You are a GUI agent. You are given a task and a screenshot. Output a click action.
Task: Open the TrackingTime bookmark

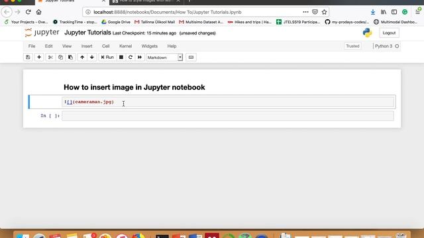[x=75, y=22]
